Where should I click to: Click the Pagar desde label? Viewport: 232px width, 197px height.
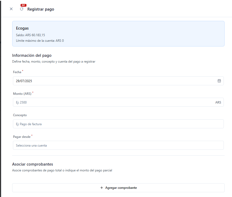click(x=22, y=137)
